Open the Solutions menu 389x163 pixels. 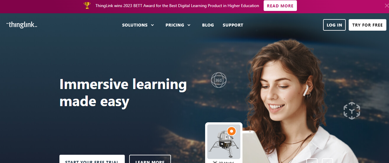[x=135, y=25]
